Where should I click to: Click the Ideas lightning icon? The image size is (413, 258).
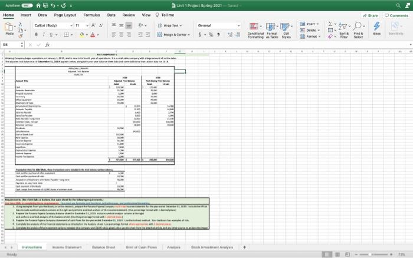[376, 28]
